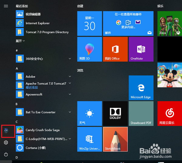The image size is (182, 163).
Task: Click the 创建 group header
Action: pos(80,6)
